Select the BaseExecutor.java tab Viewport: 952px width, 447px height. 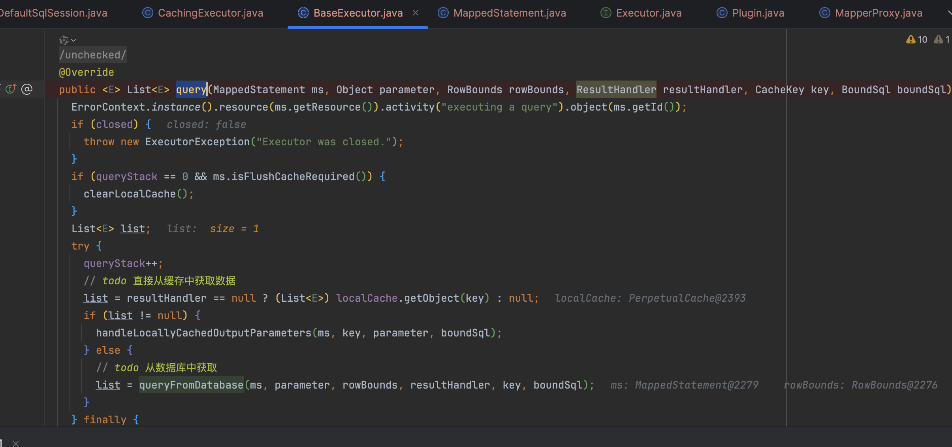click(358, 13)
